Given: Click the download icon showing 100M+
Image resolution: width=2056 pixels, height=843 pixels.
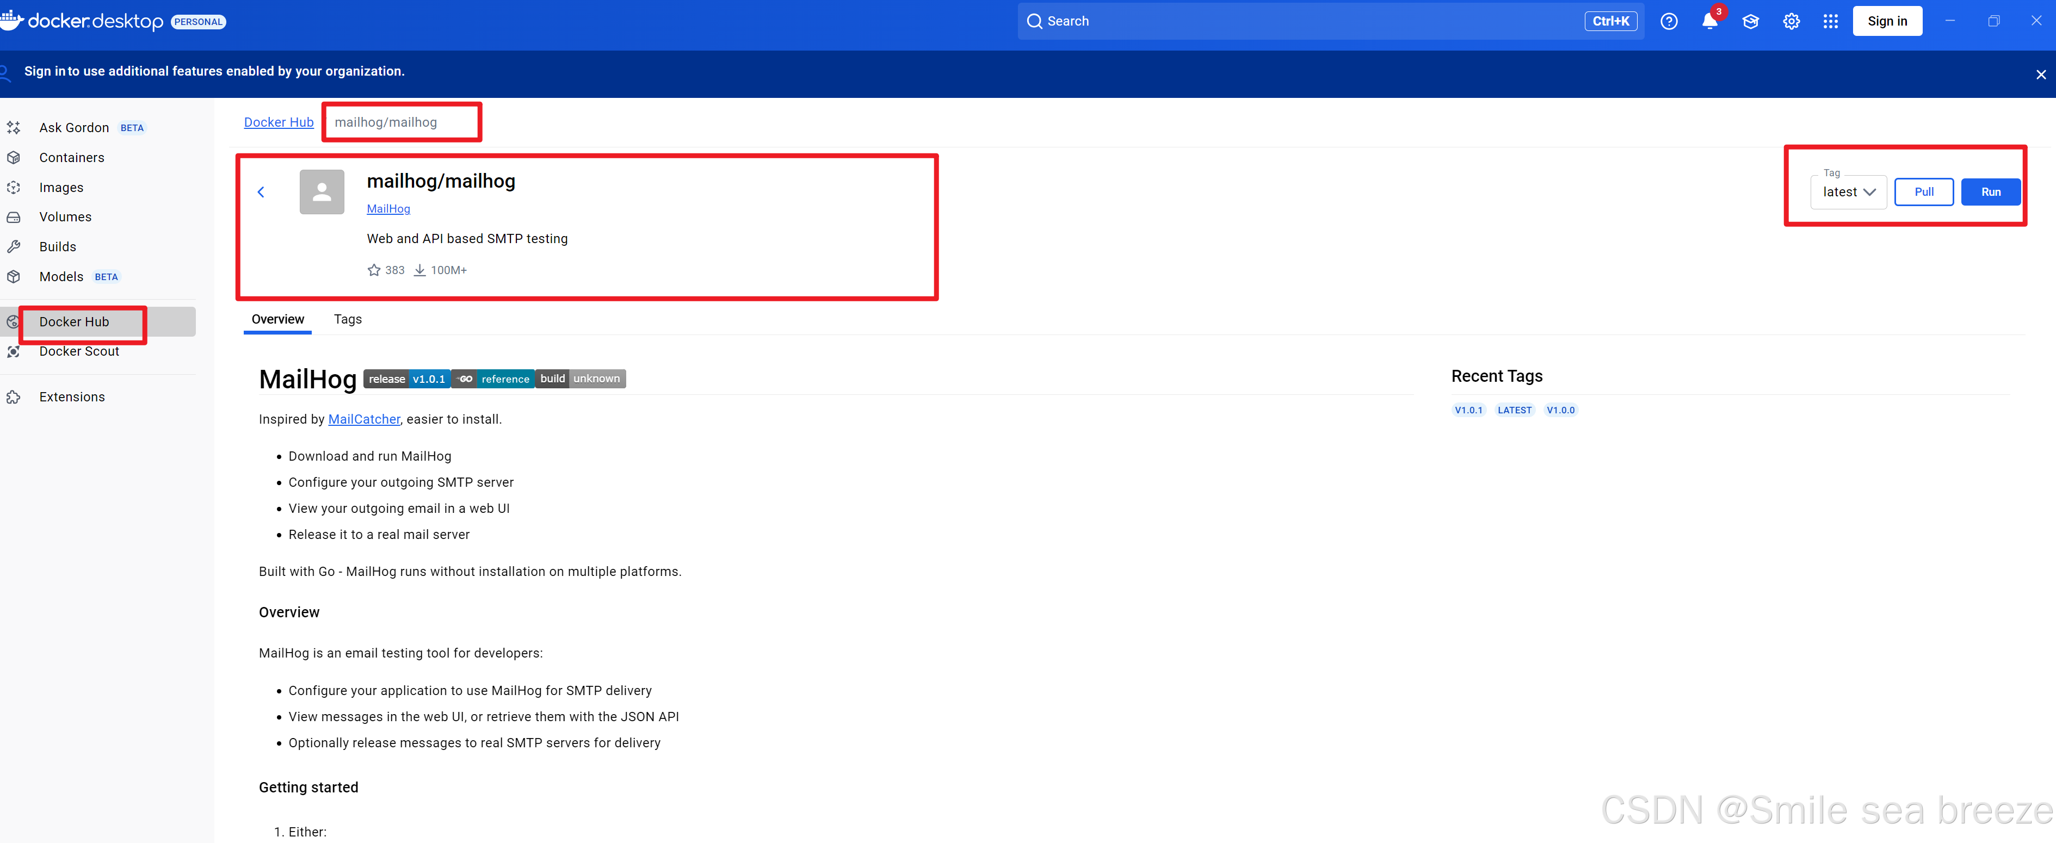Looking at the screenshot, I should point(420,270).
